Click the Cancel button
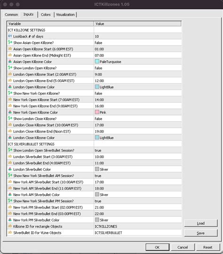This screenshot has width=223, height=254. click(183, 247)
